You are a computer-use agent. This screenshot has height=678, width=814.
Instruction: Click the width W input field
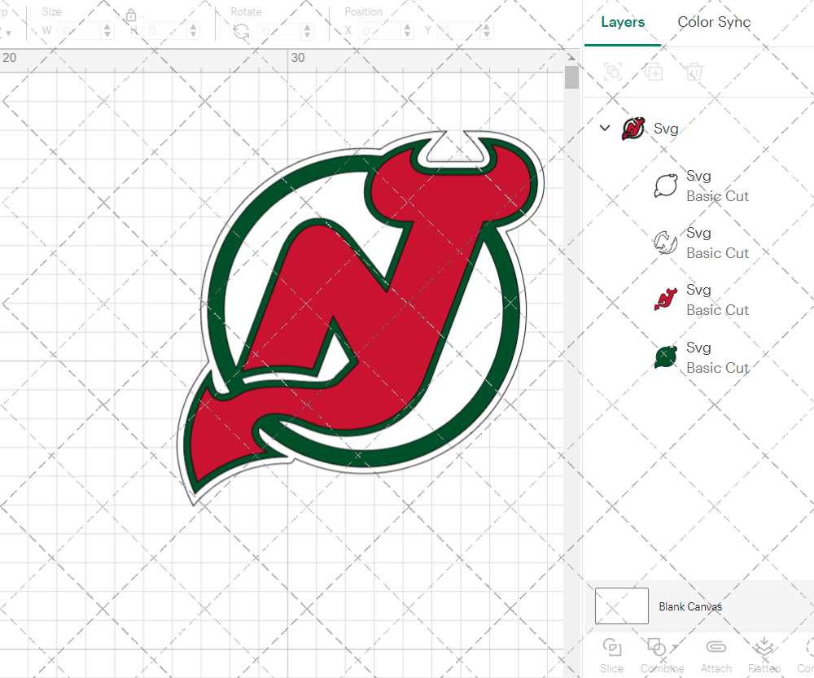click(x=79, y=31)
